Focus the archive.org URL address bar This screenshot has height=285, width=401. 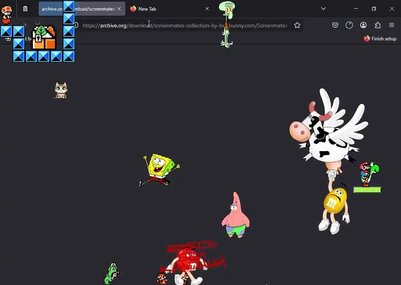[185, 25]
